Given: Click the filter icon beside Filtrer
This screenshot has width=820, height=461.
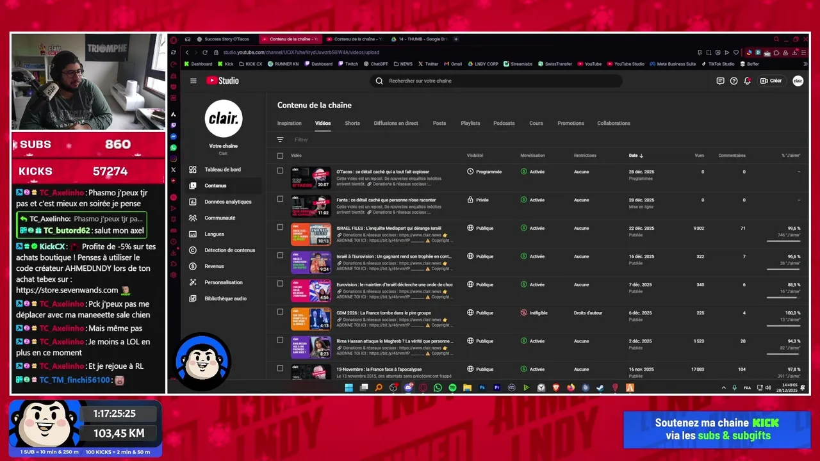Looking at the screenshot, I should [280, 140].
